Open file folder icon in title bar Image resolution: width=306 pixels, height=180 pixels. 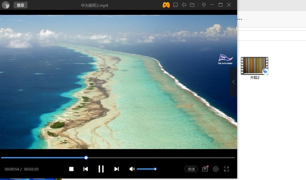192,5
